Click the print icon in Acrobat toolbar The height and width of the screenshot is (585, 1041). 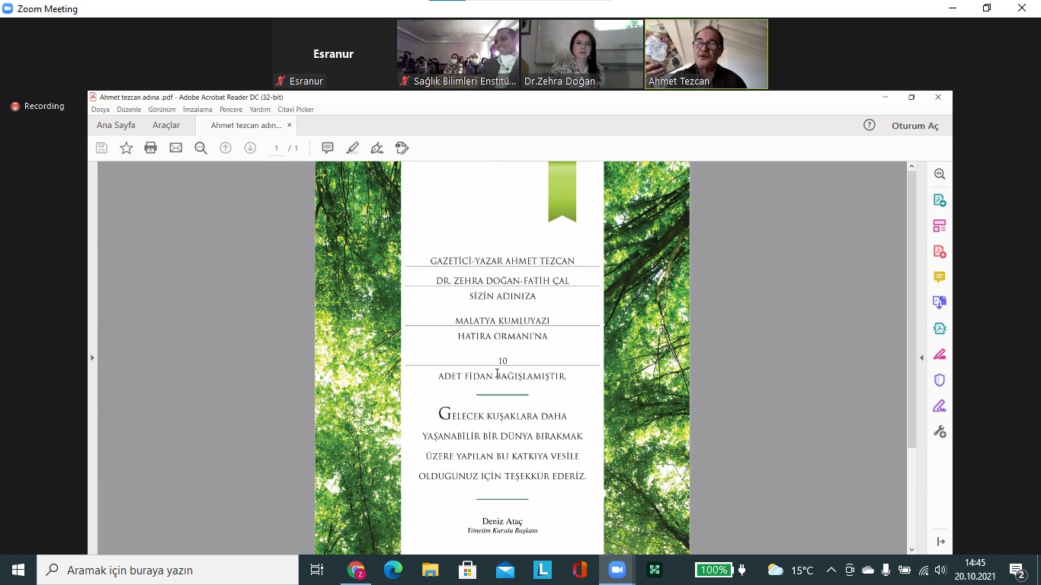(x=151, y=148)
